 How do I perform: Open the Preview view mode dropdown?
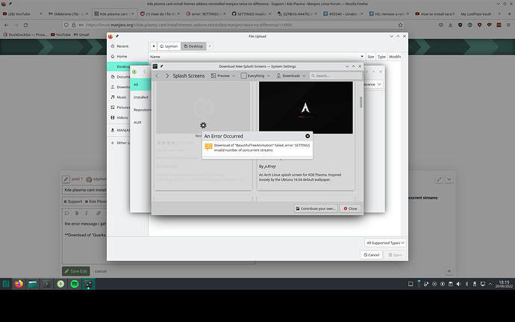(x=223, y=75)
